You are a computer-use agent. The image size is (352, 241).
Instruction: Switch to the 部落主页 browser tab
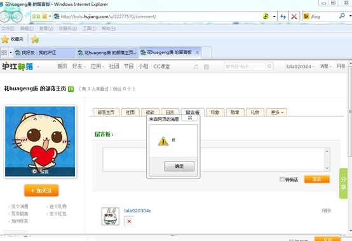coord(107,53)
